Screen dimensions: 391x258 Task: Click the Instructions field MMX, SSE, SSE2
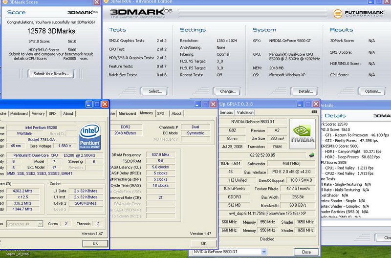coord(55,173)
